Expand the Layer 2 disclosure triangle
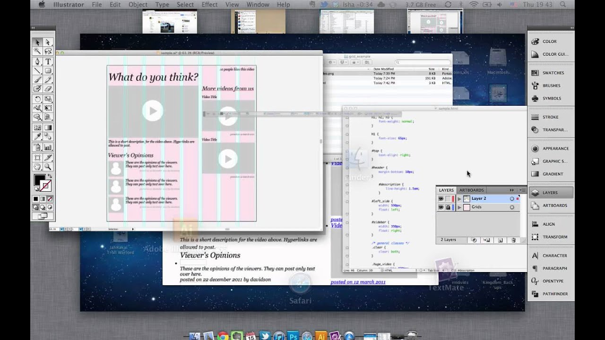 (x=459, y=199)
